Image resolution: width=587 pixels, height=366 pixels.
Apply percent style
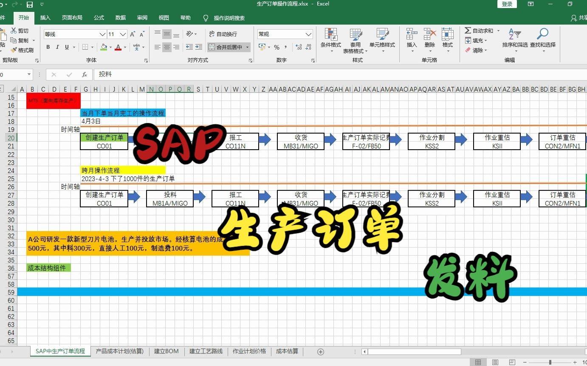pos(277,47)
